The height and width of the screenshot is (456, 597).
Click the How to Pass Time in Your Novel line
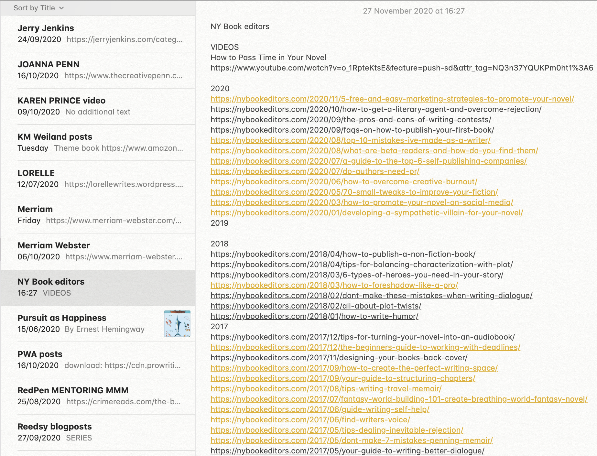268,58
